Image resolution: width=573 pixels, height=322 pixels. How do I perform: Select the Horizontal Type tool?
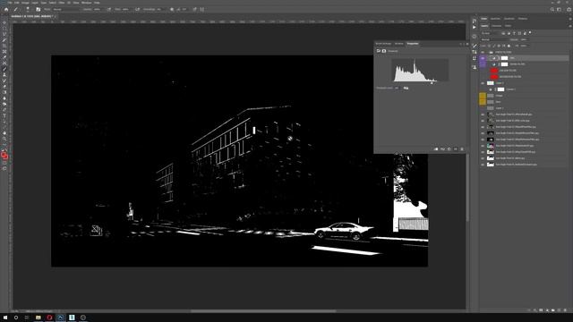click(4, 115)
